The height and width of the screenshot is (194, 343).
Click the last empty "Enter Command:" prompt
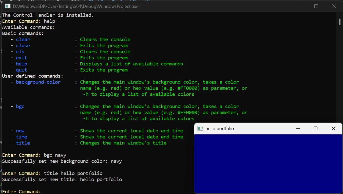(x=21, y=191)
